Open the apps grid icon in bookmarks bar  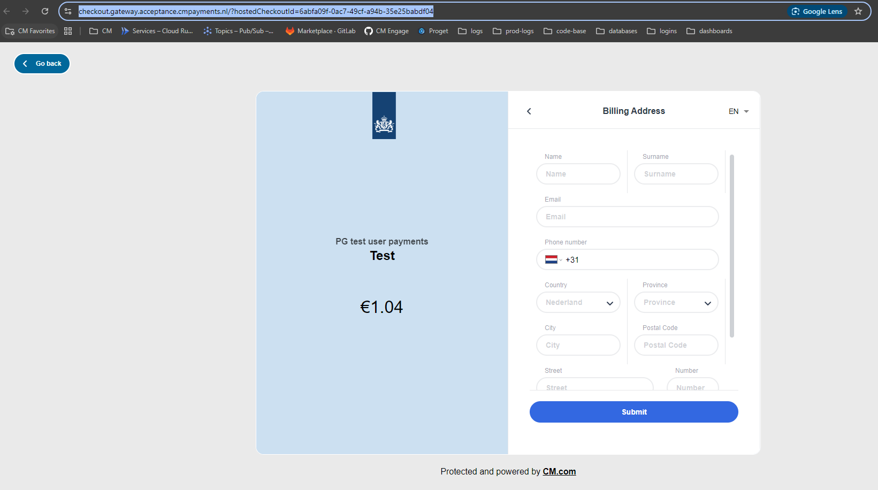(68, 31)
